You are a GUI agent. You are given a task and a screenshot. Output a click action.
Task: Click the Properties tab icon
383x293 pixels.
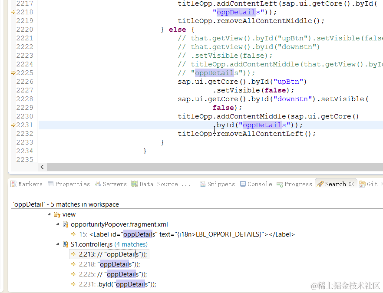coord(50,184)
